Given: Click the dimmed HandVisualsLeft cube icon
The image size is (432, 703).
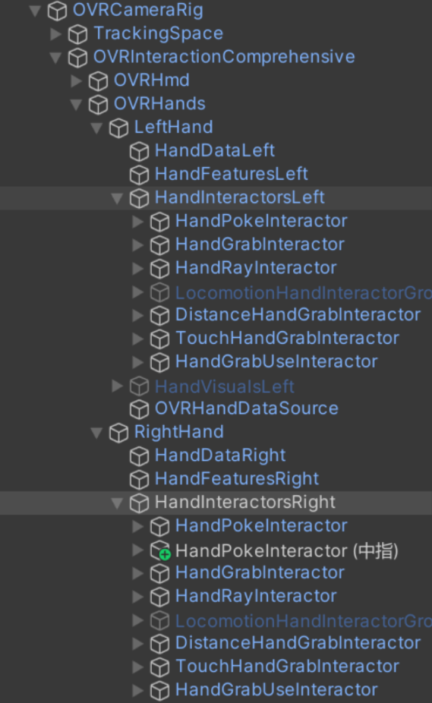Looking at the screenshot, I should coord(139,386).
